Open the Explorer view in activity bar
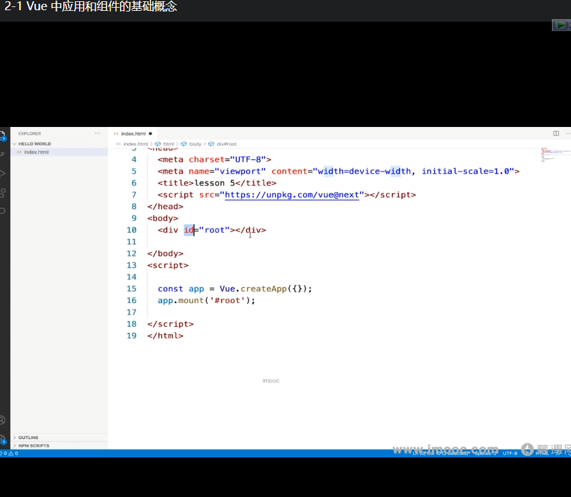Image resolution: width=571 pixels, height=497 pixels. pos(2,135)
